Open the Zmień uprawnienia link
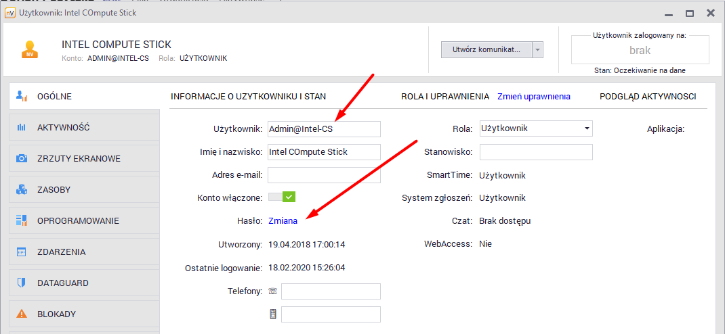This screenshot has width=725, height=334. click(534, 97)
